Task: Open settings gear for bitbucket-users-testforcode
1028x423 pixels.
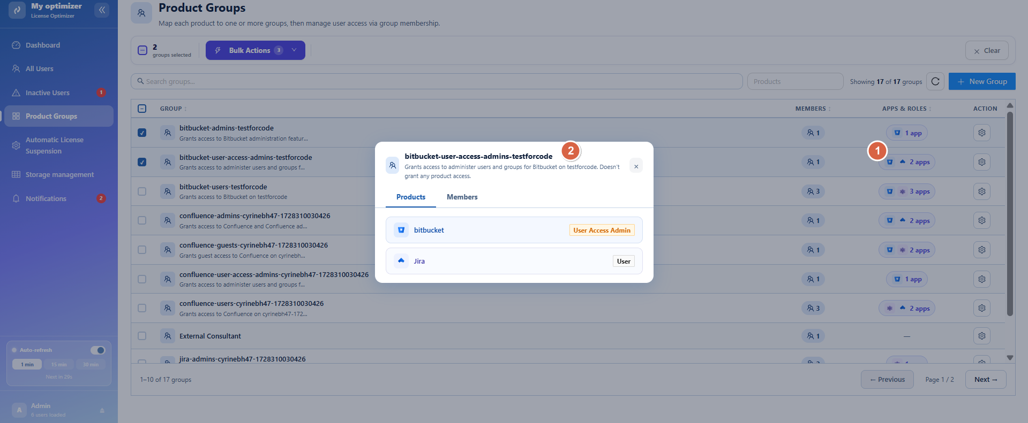Action: (982, 191)
